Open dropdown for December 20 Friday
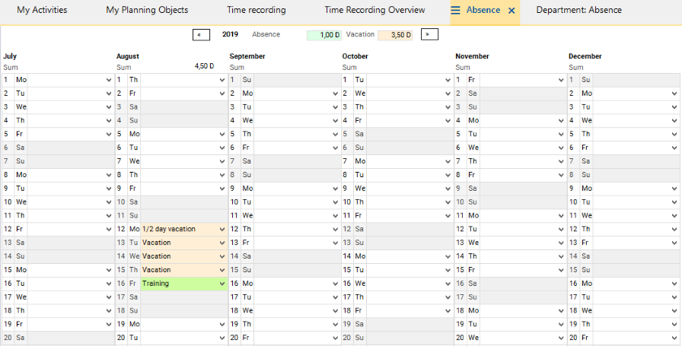682x346 pixels. point(674,338)
